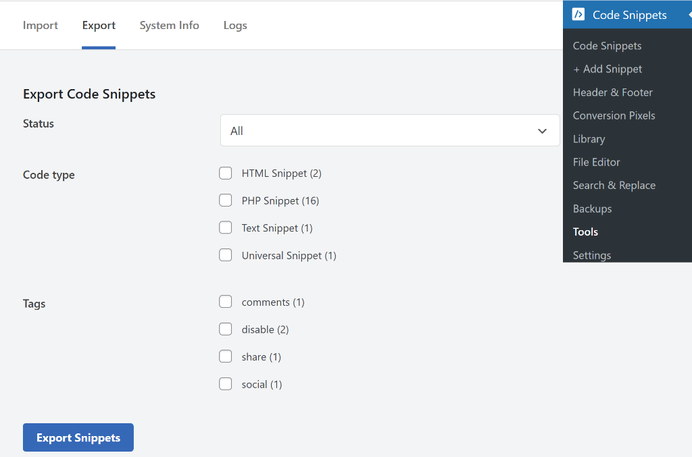
Task: Click the PHP Snippet (16) label
Action: tap(280, 201)
